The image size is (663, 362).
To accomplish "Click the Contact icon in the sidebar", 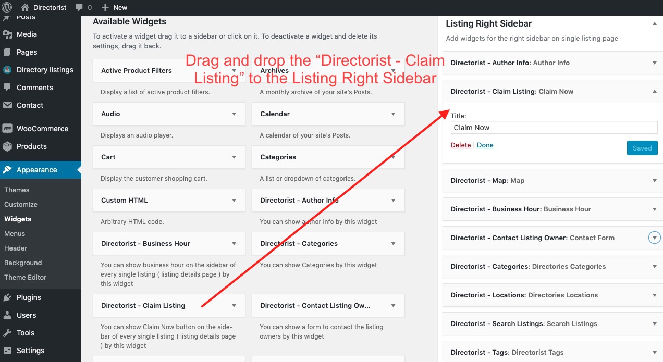I will [8, 105].
